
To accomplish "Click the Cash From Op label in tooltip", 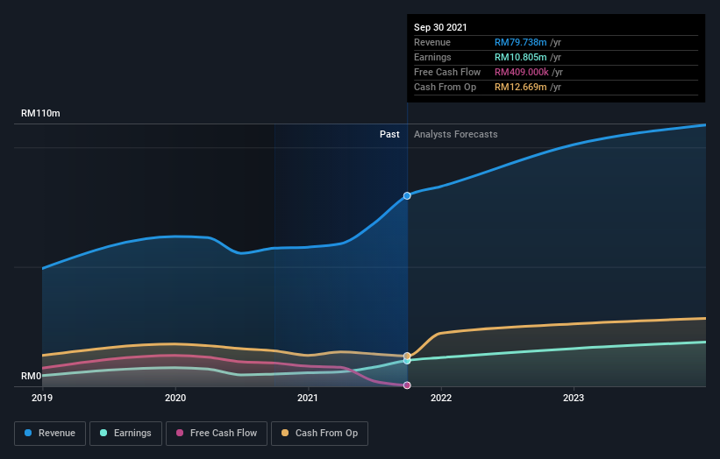I will pos(445,87).
